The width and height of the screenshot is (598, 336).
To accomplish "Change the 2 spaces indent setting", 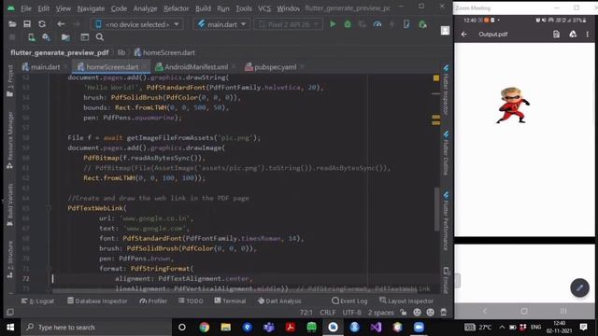I will (380, 313).
